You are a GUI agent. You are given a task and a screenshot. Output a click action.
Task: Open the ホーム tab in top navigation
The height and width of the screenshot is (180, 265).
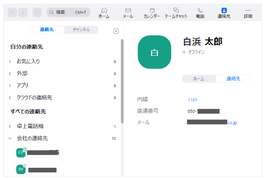(x=104, y=13)
